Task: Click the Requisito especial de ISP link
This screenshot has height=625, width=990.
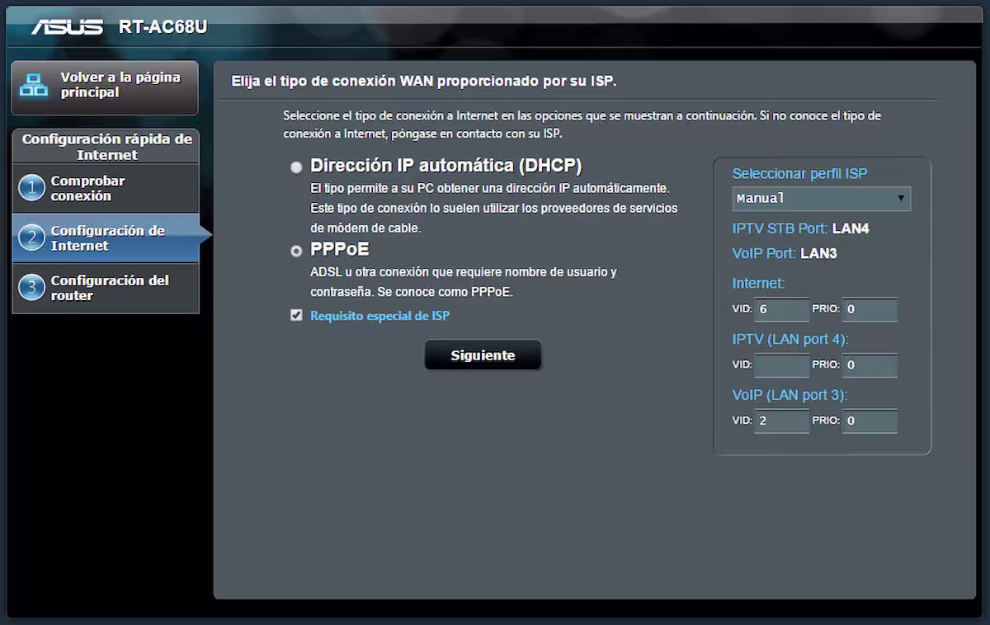Action: [379, 316]
